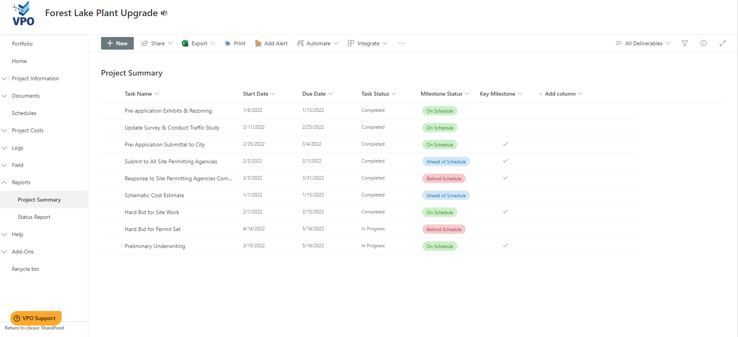Go to Home in sidebar
The height and width of the screenshot is (337, 738).
click(x=19, y=61)
